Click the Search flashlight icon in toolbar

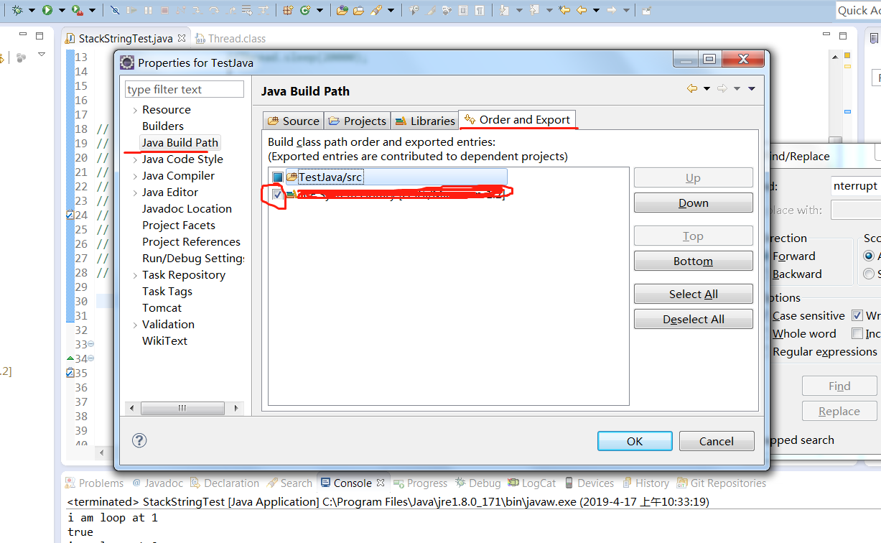tap(376, 10)
